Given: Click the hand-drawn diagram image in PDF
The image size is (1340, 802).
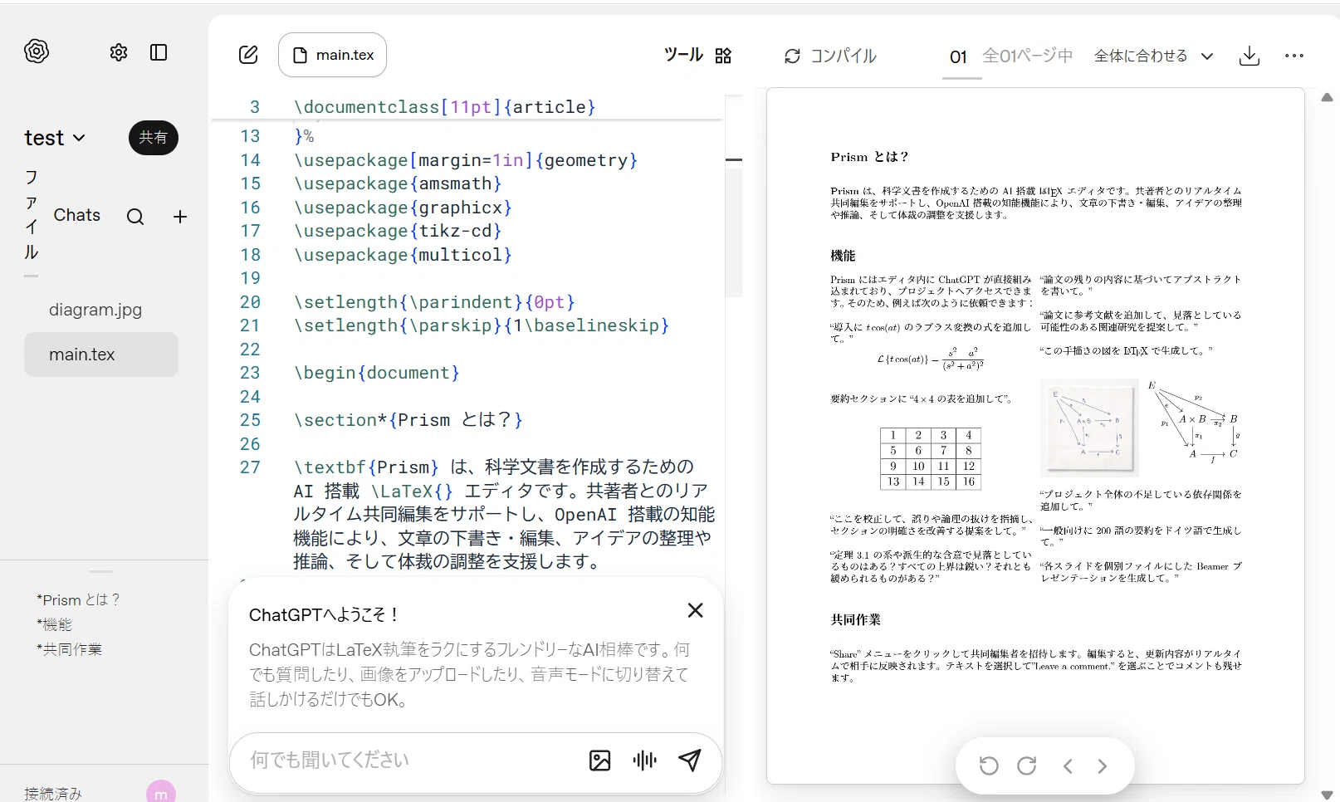Looking at the screenshot, I should click(1089, 427).
